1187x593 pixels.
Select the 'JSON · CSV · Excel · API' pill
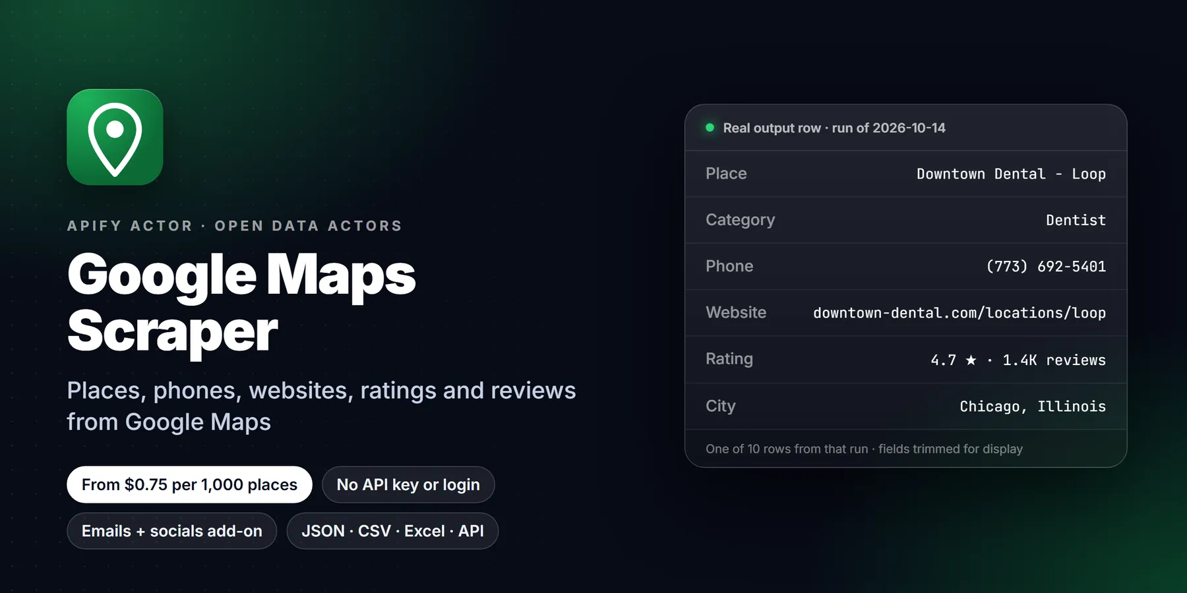point(392,531)
